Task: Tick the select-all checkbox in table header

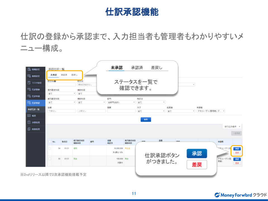Action: click(50, 142)
